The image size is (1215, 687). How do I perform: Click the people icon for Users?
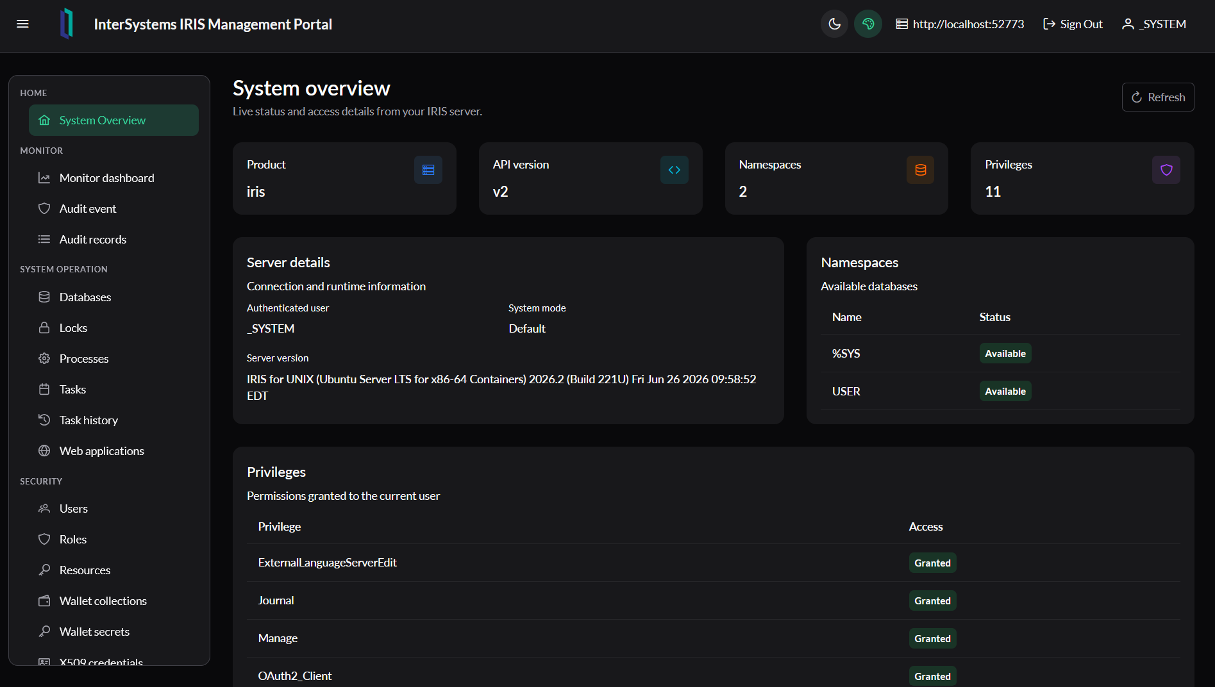(x=44, y=509)
